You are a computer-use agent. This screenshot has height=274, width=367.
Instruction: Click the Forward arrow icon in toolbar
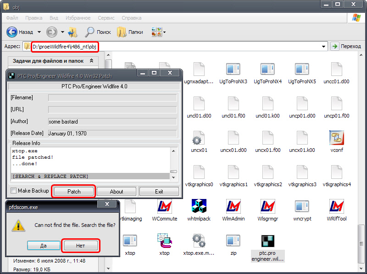click(51, 32)
